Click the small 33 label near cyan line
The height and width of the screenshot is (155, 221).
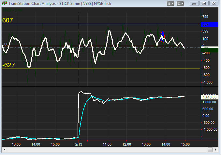coord(5,45)
